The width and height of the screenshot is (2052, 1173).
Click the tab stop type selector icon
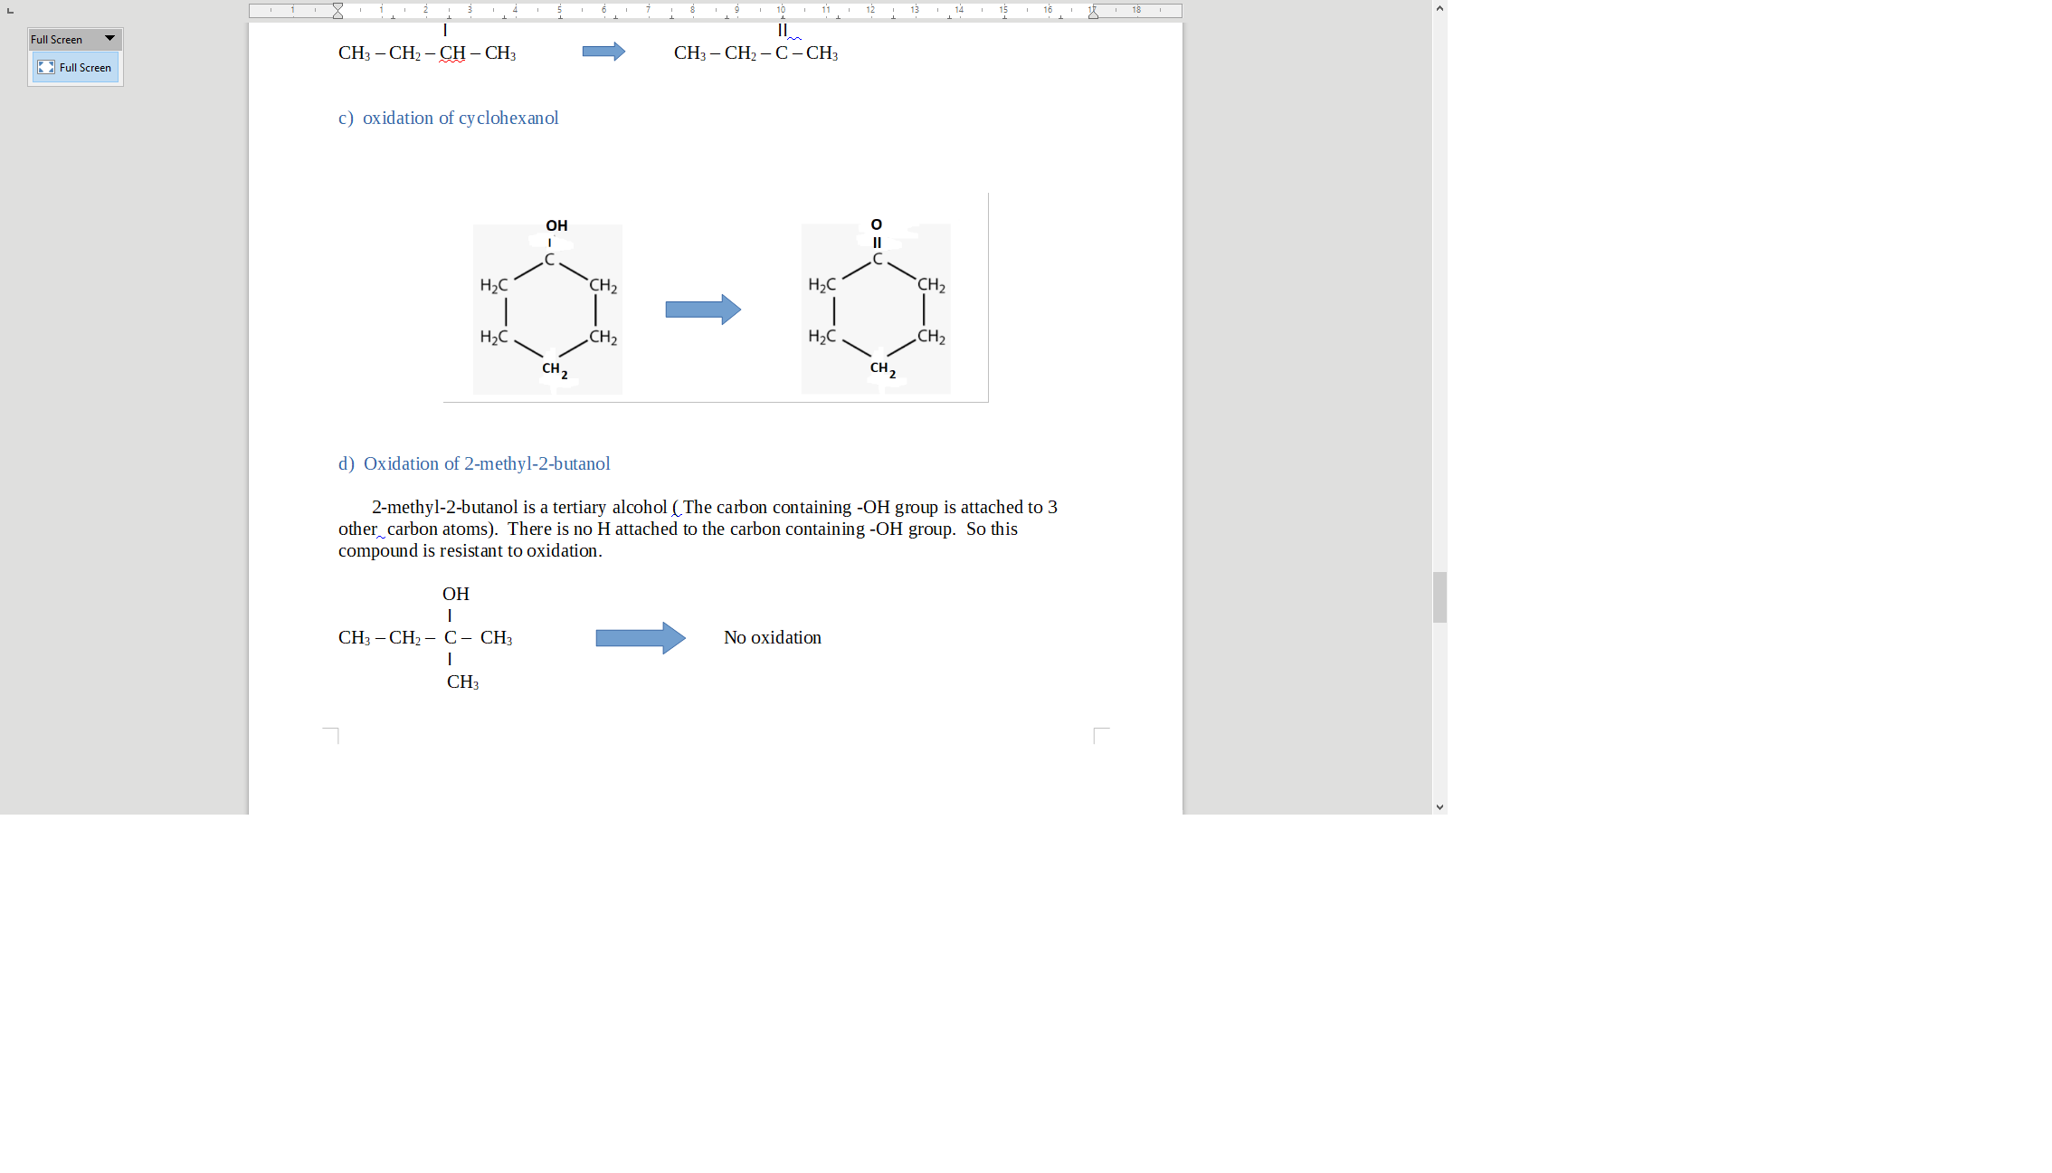10,11
